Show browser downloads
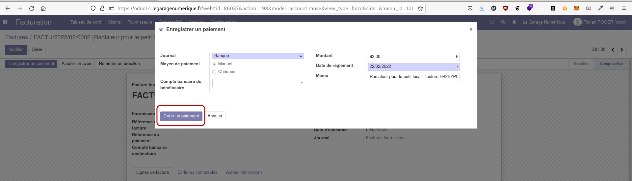This screenshot has width=632, height=181. (x=482, y=8)
